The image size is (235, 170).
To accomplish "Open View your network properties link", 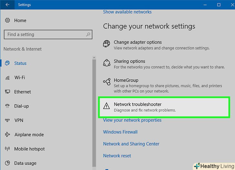I will (x=132, y=120).
